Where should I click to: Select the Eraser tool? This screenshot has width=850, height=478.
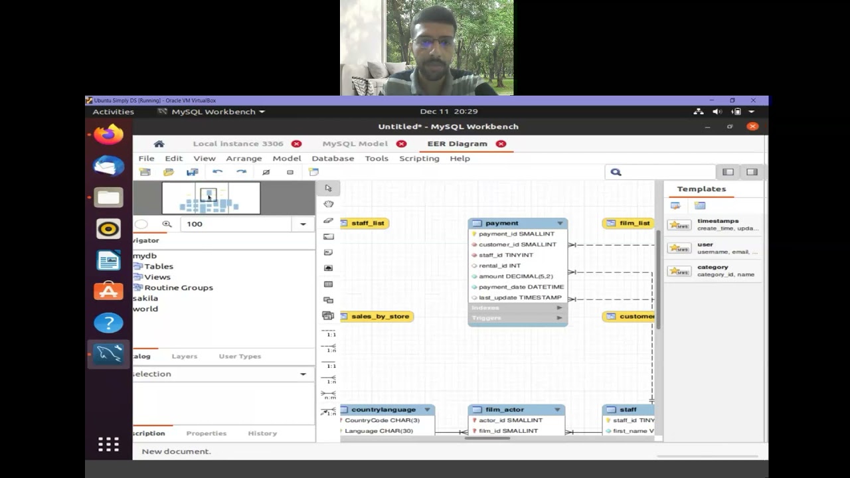click(328, 220)
